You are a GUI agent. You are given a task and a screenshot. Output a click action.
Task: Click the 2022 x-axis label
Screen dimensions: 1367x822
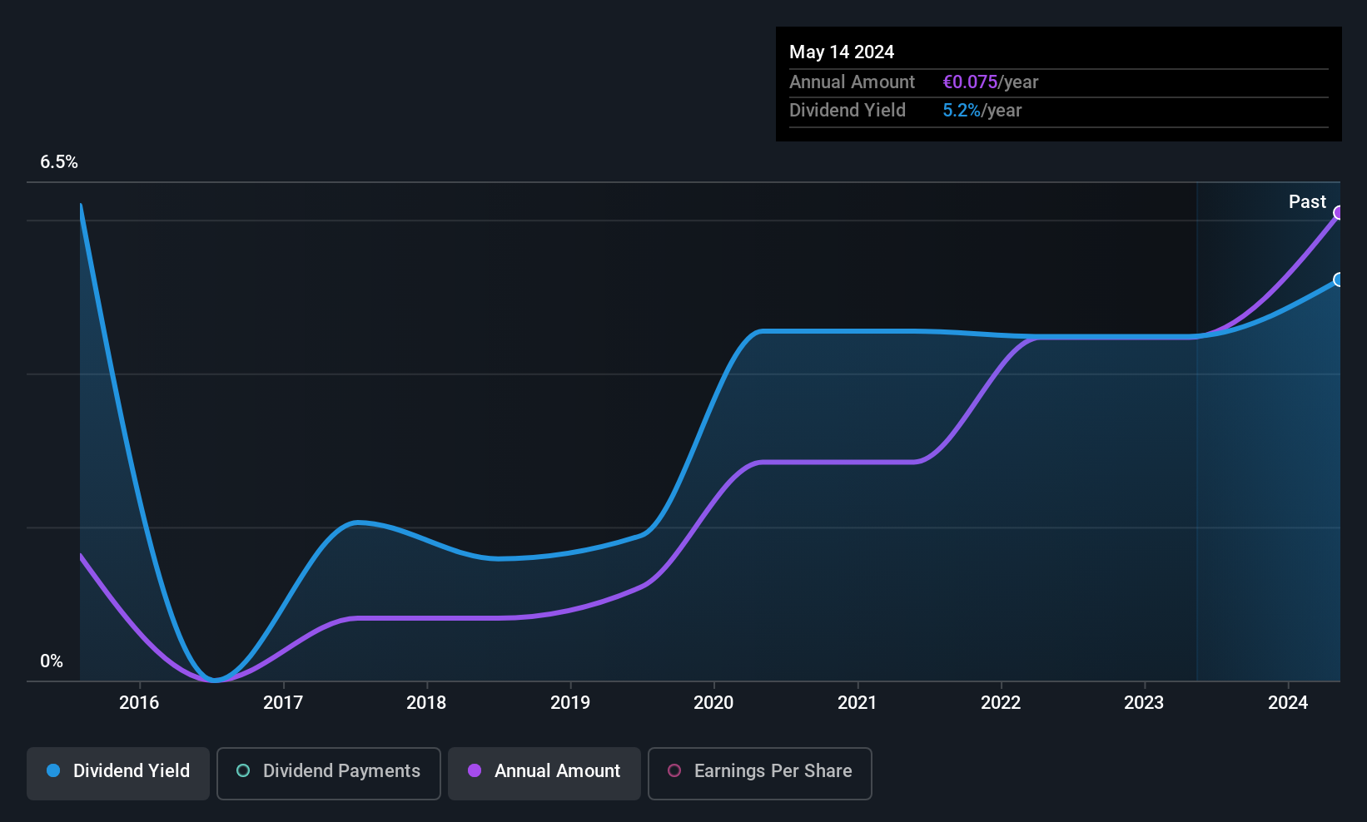tap(1001, 702)
